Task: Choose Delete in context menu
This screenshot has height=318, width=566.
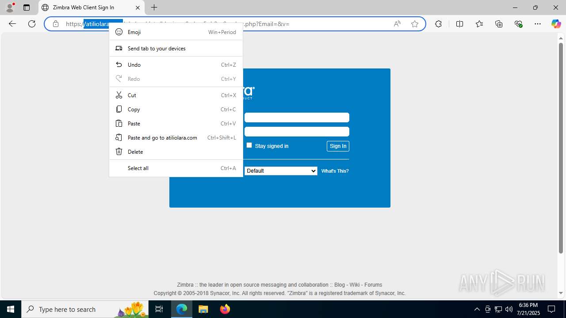Action: click(x=176, y=151)
